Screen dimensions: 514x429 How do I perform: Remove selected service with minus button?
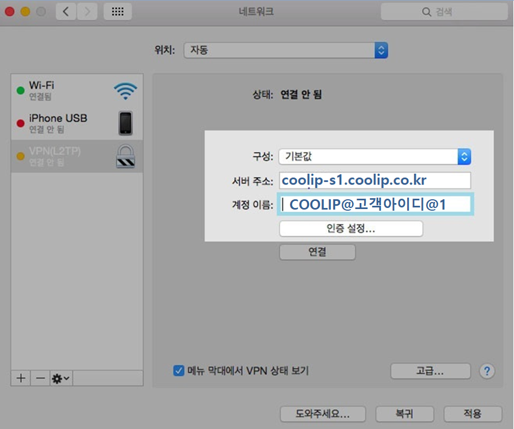click(x=40, y=378)
